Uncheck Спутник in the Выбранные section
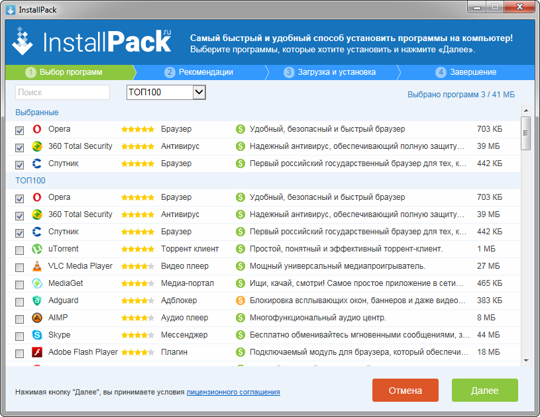The height and width of the screenshot is (417, 540). [20, 165]
